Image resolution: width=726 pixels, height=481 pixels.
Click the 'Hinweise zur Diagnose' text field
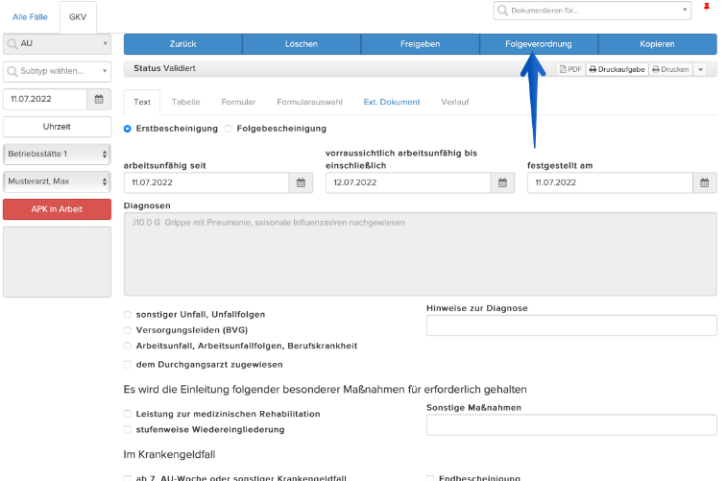click(x=571, y=325)
